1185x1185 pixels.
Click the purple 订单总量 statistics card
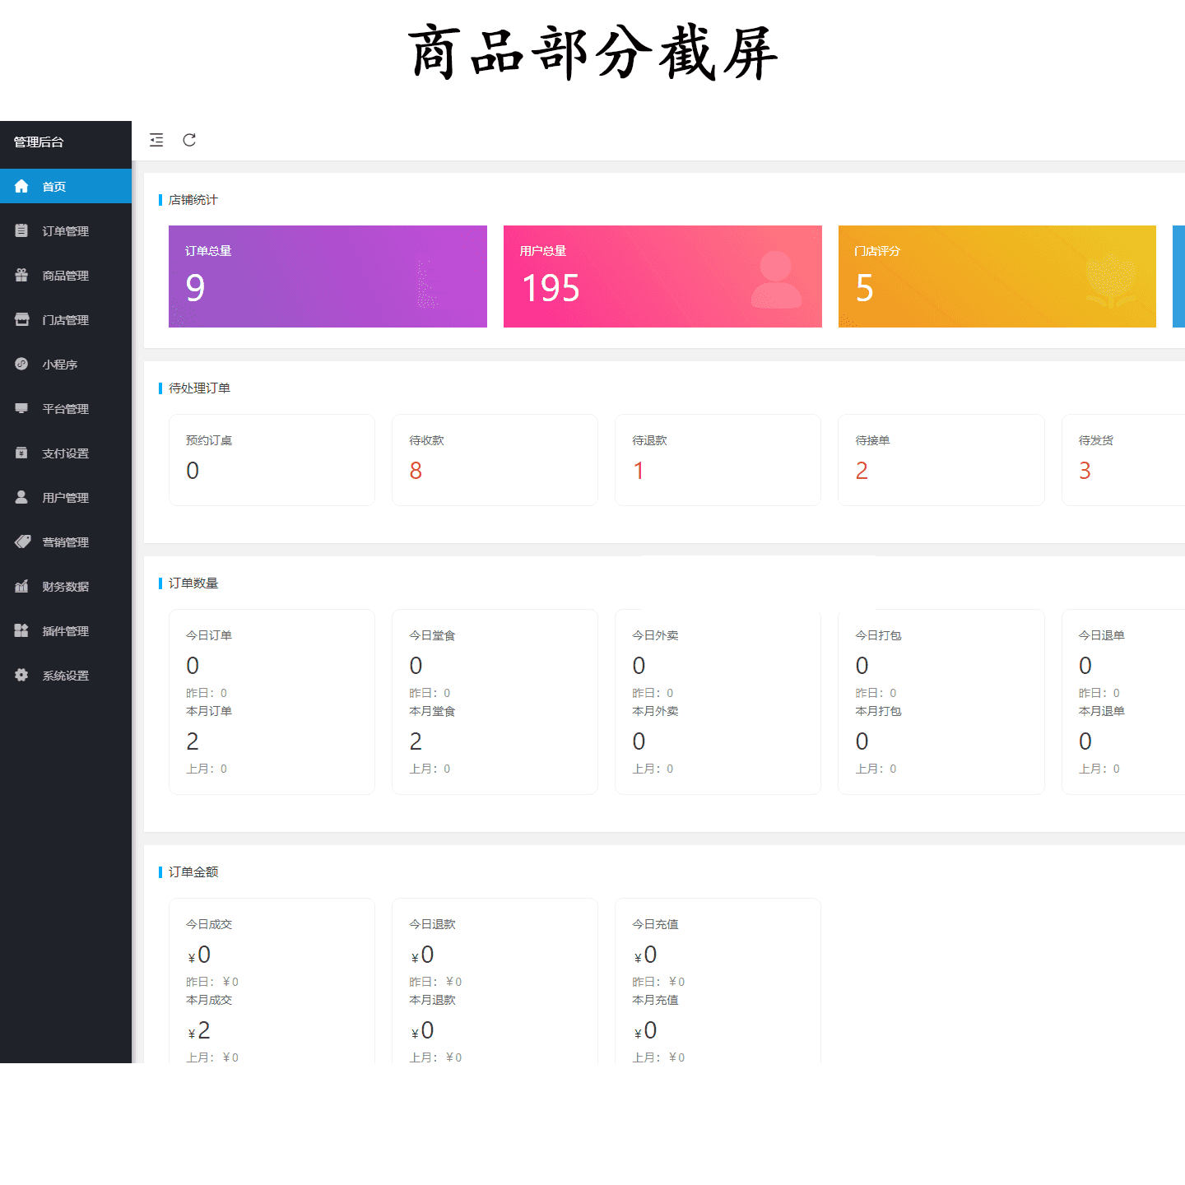328,276
